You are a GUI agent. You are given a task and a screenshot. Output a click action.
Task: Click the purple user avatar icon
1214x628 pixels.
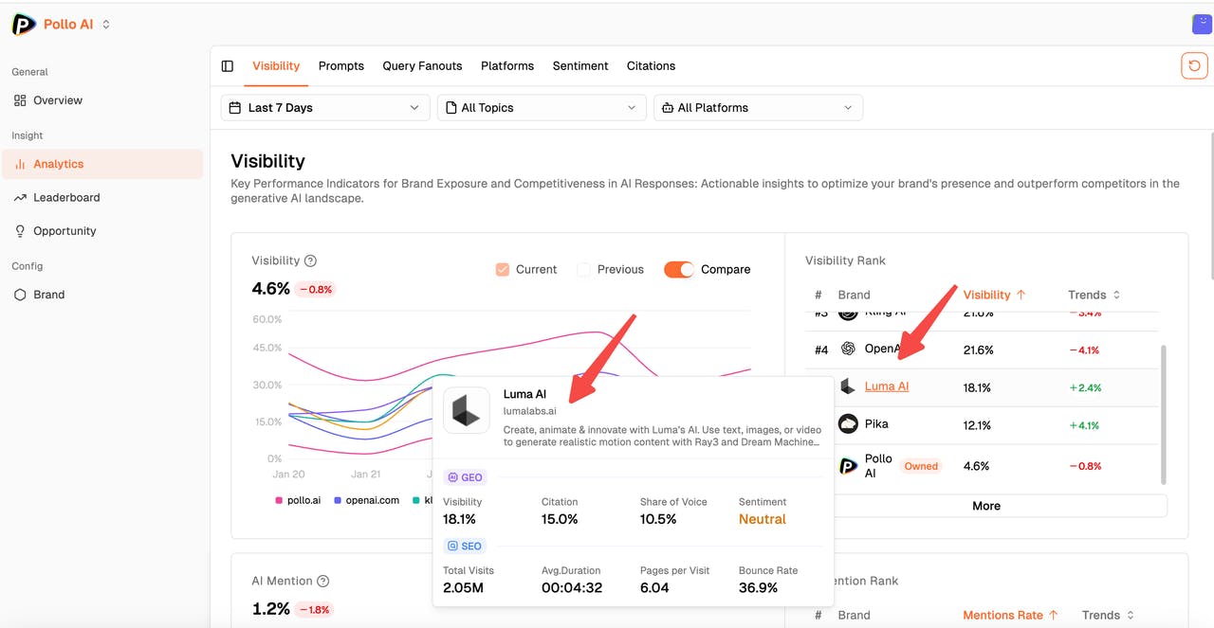point(1202,25)
